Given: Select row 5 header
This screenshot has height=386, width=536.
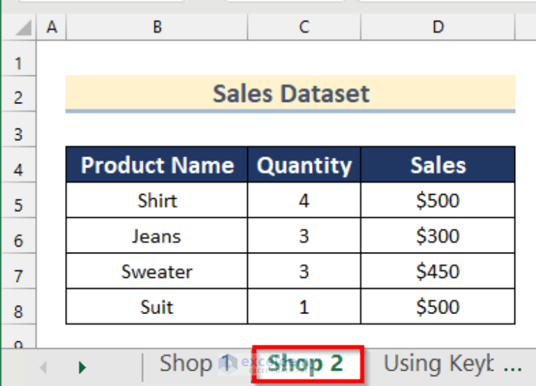Looking at the screenshot, I should point(18,200).
